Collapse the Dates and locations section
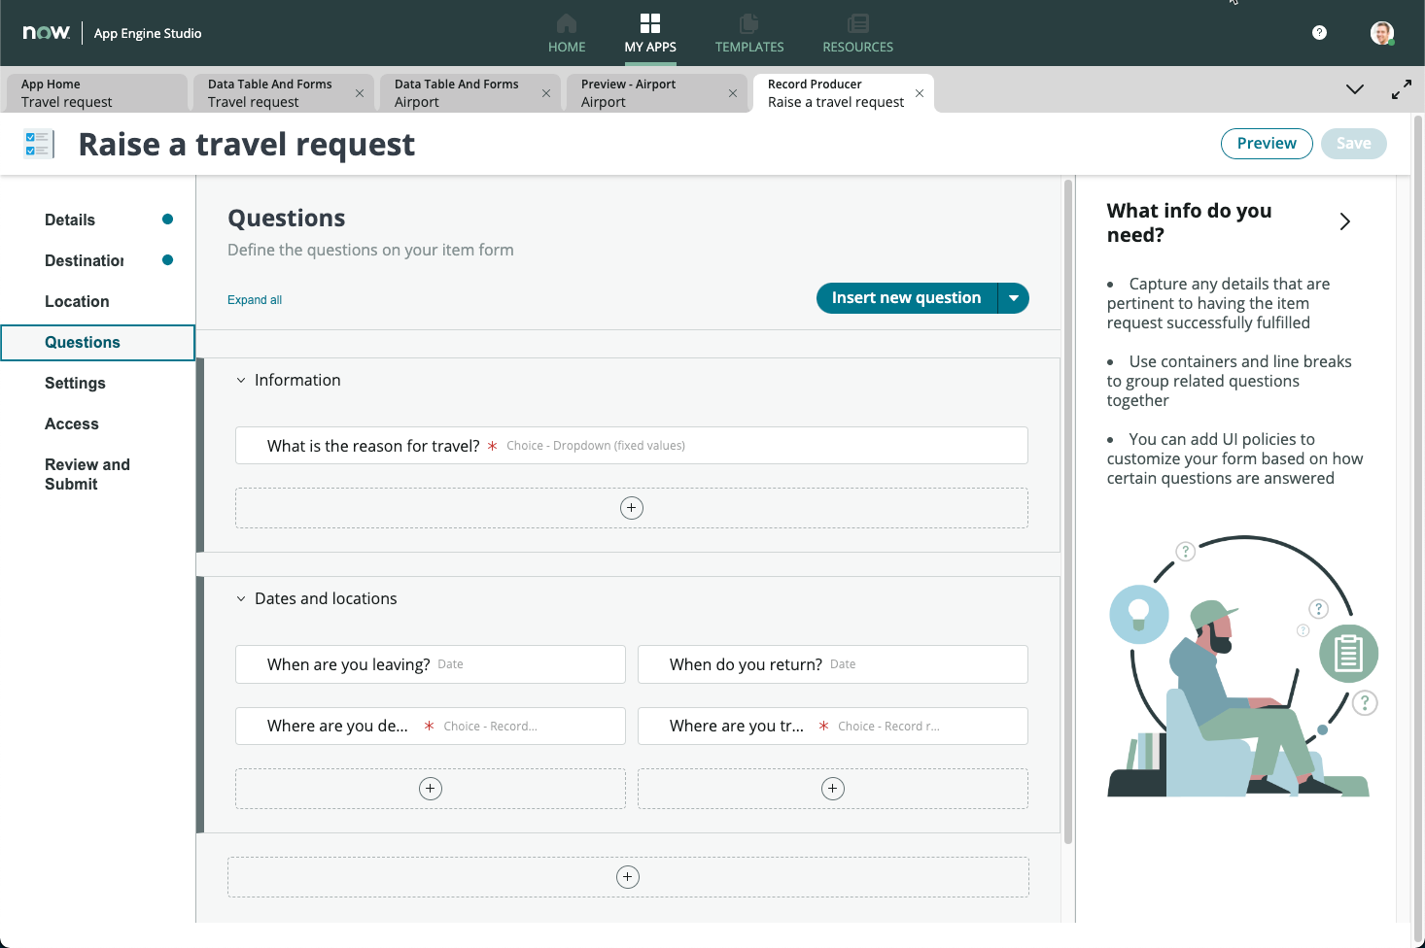 pos(241,599)
